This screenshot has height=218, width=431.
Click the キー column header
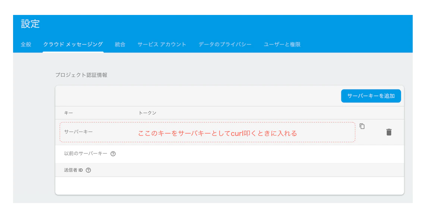coord(69,113)
